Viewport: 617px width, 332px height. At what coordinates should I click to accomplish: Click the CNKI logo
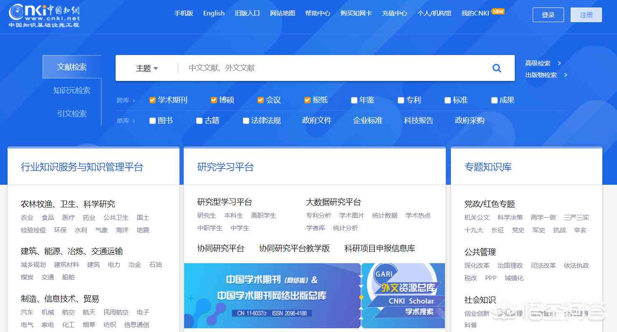pos(44,16)
